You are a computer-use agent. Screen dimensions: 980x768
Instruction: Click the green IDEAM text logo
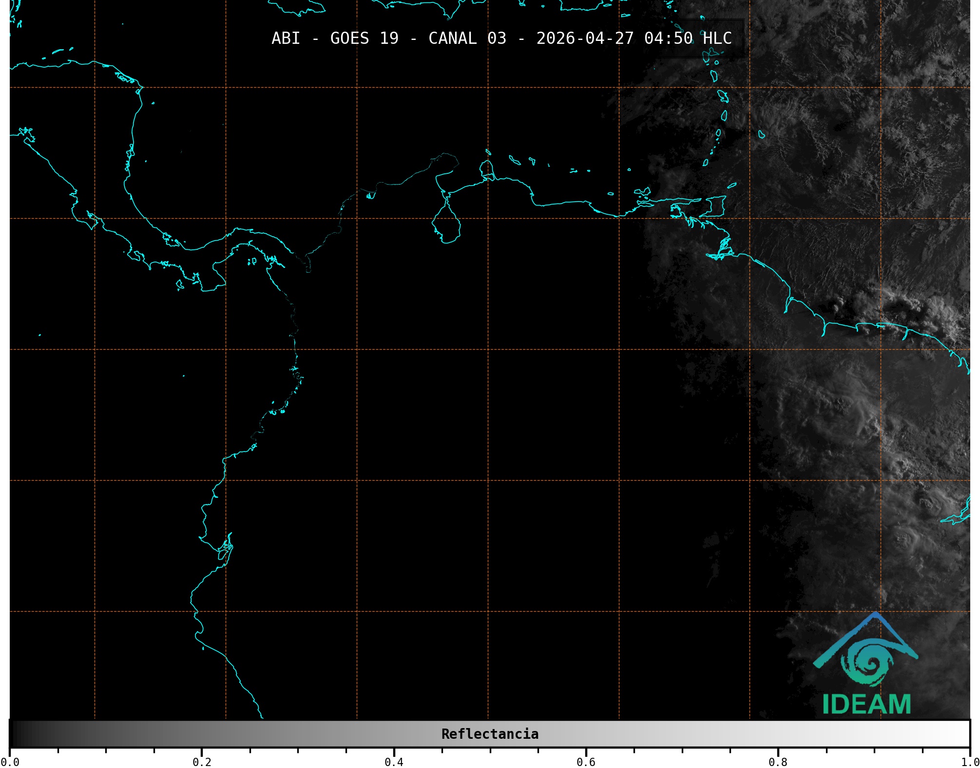tap(867, 704)
